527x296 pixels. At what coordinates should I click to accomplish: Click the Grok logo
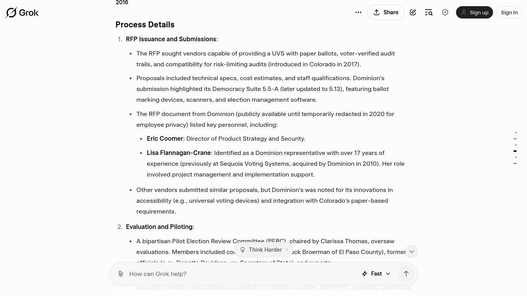point(22,12)
